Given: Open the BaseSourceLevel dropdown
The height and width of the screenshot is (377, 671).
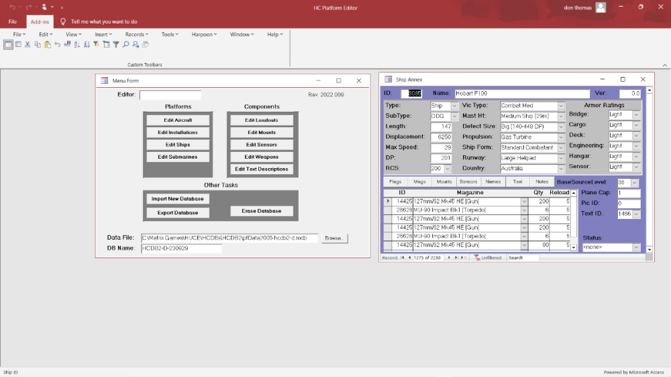Looking at the screenshot, I should click(x=635, y=182).
